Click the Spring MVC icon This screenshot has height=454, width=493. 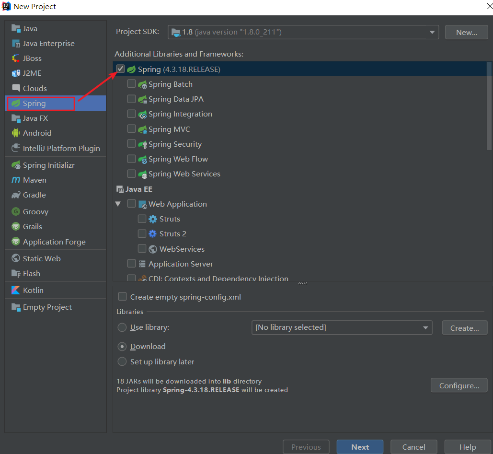point(142,129)
